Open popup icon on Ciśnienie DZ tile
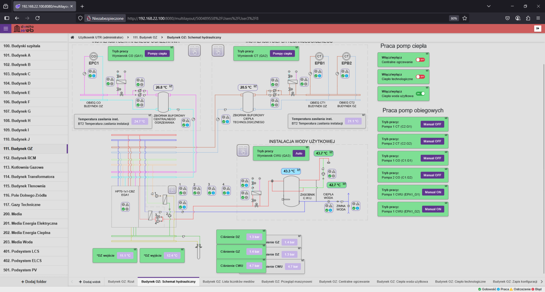The image size is (545, 292). click(264, 231)
